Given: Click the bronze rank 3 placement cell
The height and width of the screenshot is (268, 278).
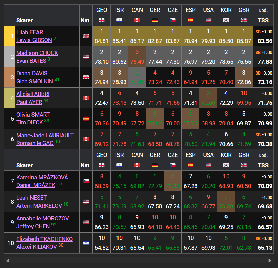Looking at the screenshot, I should point(10,77).
